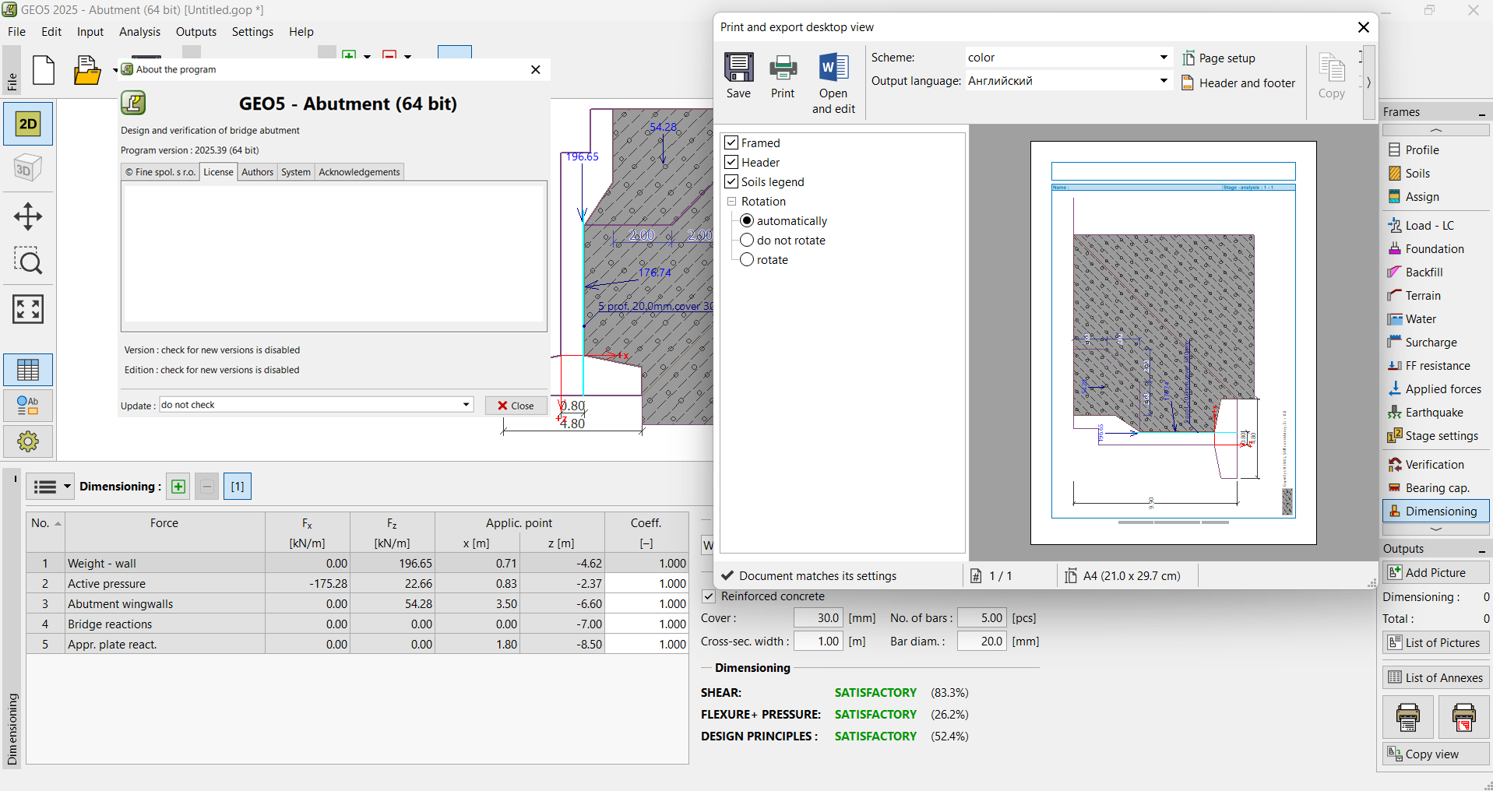Image resolution: width=1493 pixels, height=791 pixels.
Task: Open and edit in Word icon
Action: 833,83
